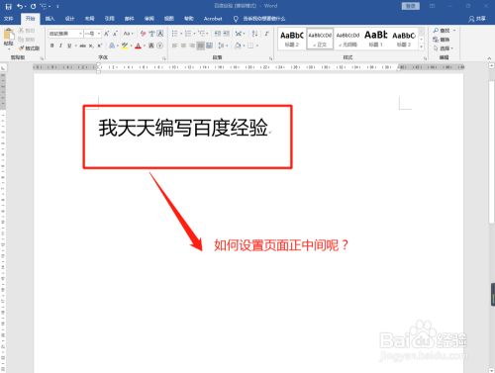Image resolution: width=495 pixels, height=373 pixels.
Task: Click the Text Effects glowing A icon
Action: (x=112, y=46)
